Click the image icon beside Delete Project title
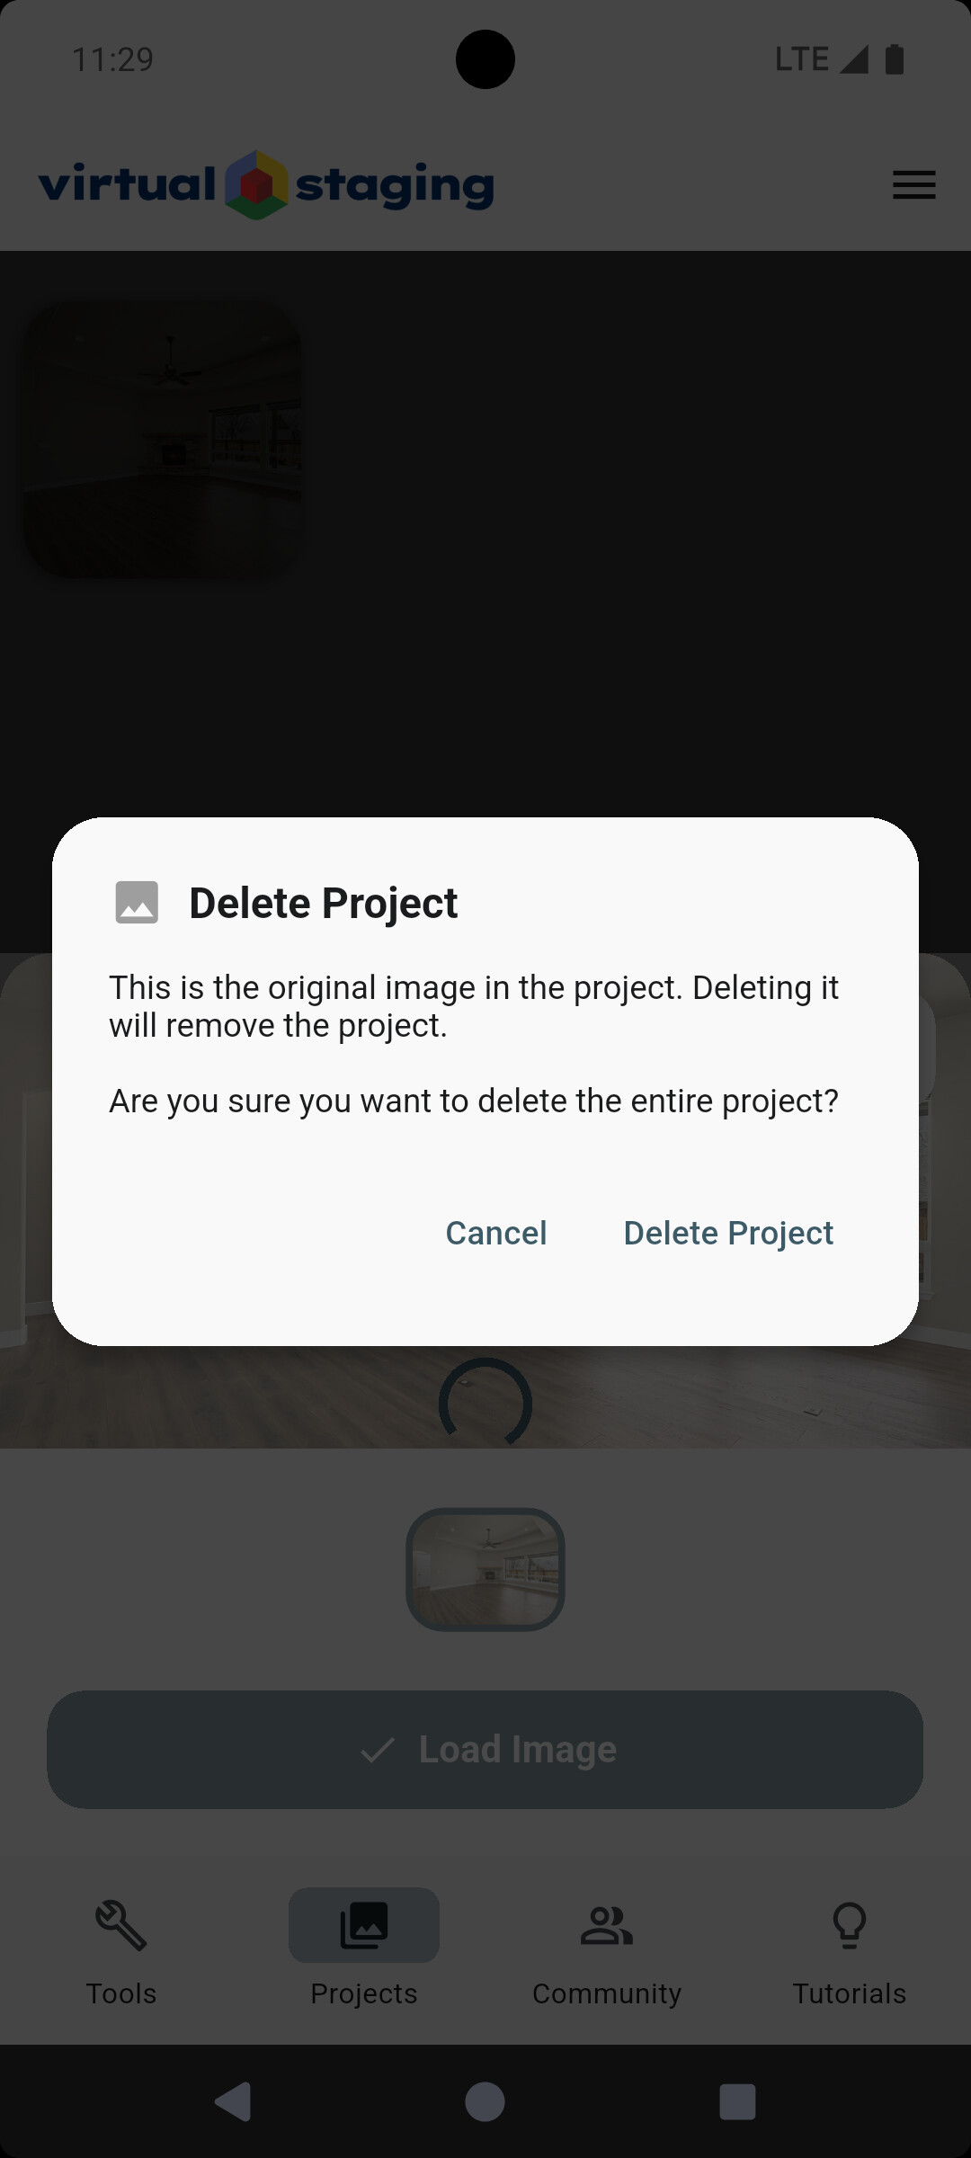This screenshot has height=2158, width=971. 137,902
